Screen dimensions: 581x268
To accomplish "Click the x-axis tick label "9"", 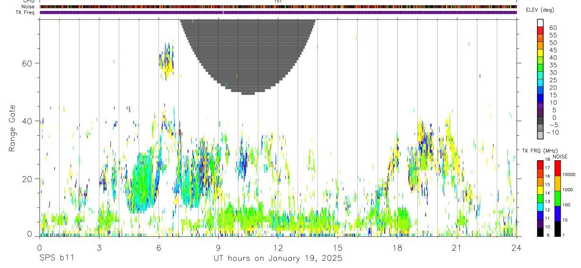I will tap(218, 247).
